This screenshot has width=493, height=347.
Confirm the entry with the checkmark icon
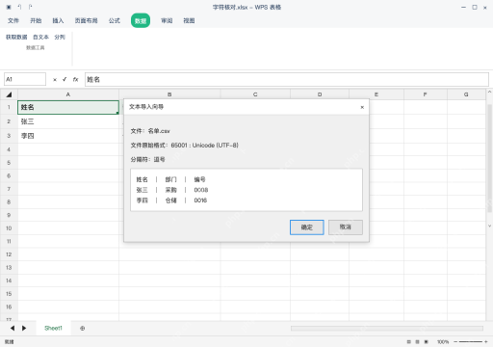click(65, 79)
